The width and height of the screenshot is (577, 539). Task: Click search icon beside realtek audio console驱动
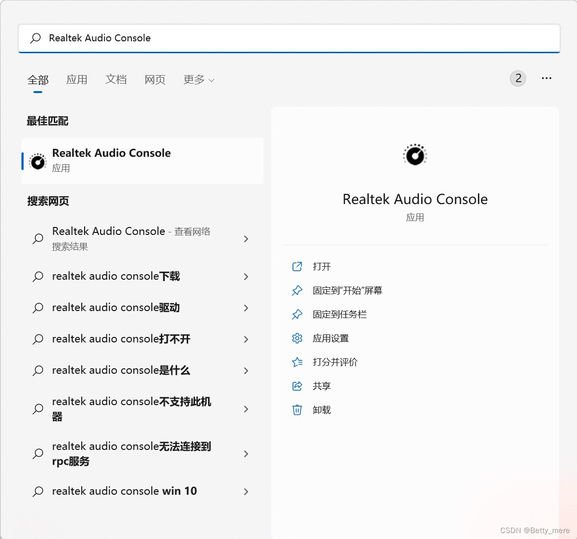click(38, 308)
